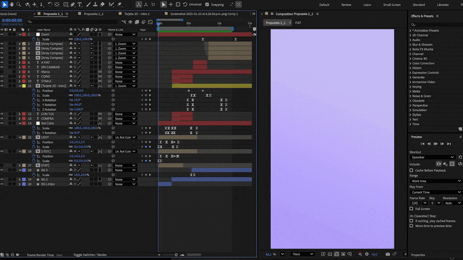Toggle the Hide Shy Layers timeline icon
Image resolution: width=463 pixels, height=260 pixels.
(x=130, y=22)
